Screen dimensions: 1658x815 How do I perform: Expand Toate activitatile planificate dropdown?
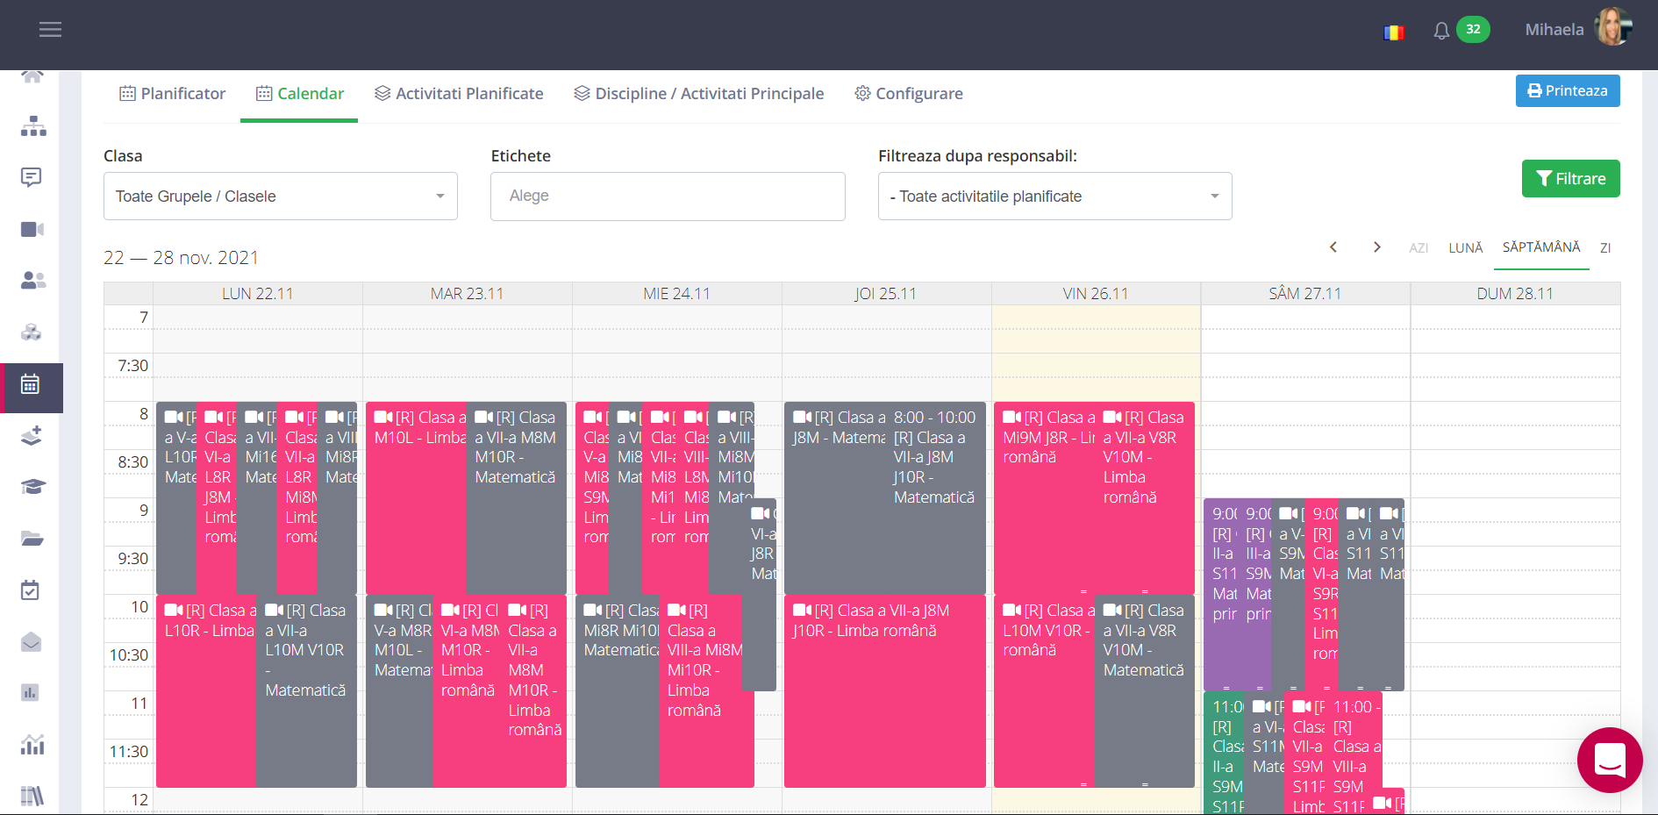tap(1054, 197)
